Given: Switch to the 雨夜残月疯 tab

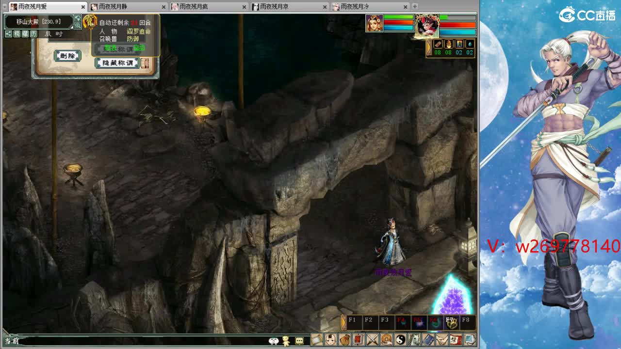Looking at the screenshot, I should [209, 6].
